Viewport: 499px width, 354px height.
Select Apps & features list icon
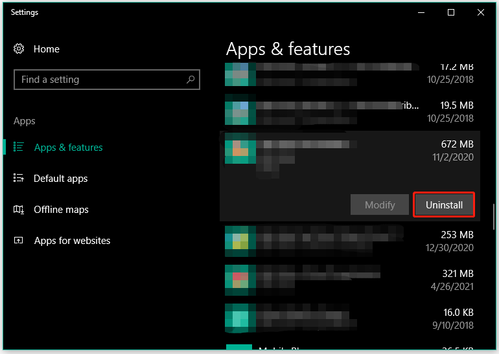click(18, 147)
